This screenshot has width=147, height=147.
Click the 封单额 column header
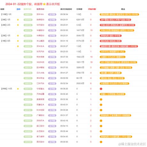(x=79, y=9)
